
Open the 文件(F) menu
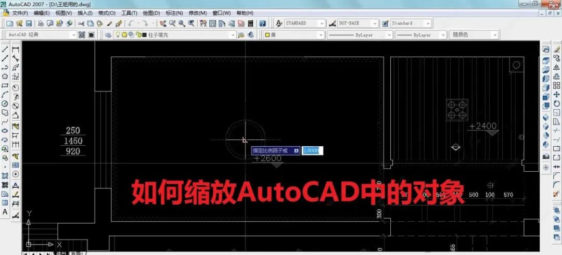coord(20,13)
